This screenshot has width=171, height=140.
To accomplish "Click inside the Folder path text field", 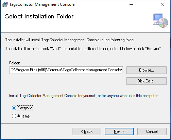I will [66, 70].
